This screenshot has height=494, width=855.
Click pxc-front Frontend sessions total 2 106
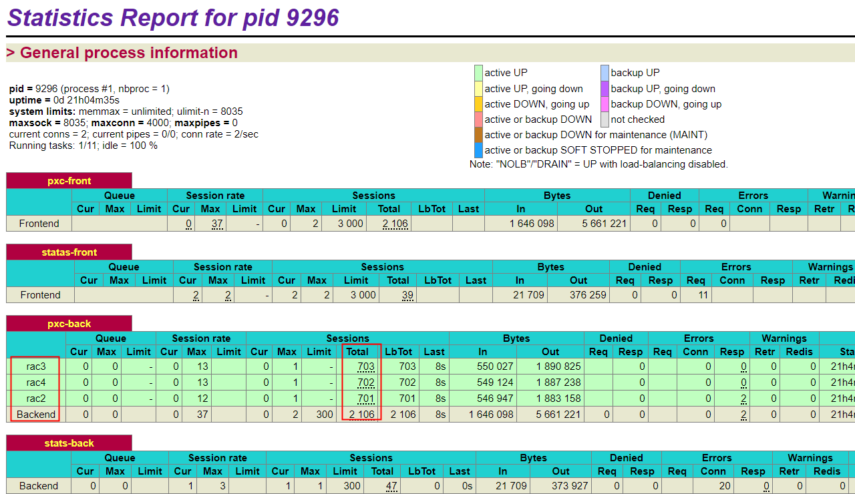(x=395, y=224)
